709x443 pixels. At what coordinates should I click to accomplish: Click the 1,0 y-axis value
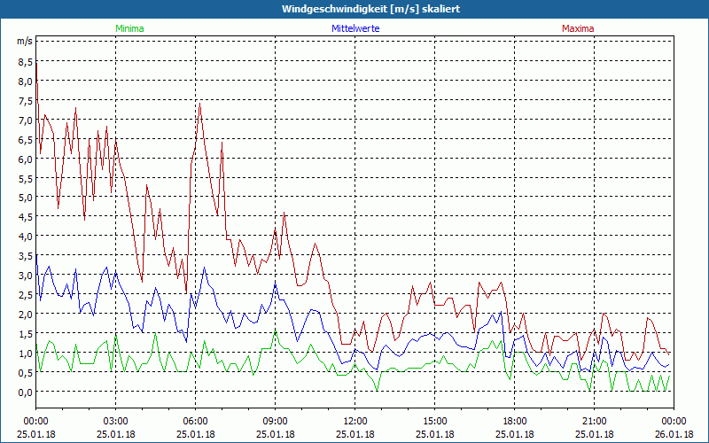click(26, 353)
